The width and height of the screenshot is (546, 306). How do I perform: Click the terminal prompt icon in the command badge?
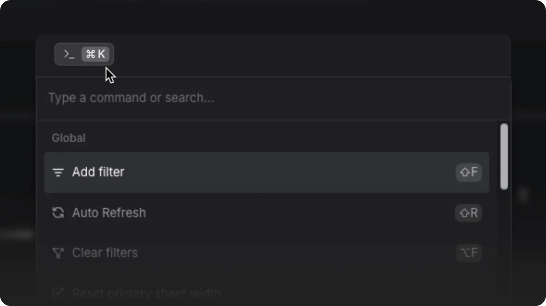69,54
